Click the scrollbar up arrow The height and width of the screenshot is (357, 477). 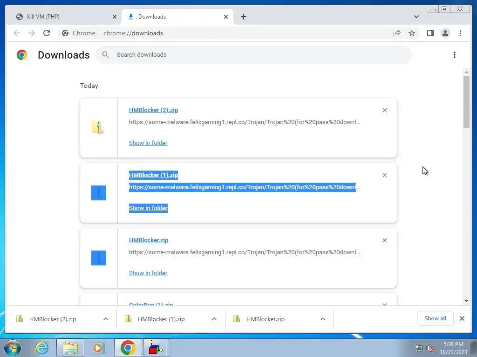tap(466, 72)
